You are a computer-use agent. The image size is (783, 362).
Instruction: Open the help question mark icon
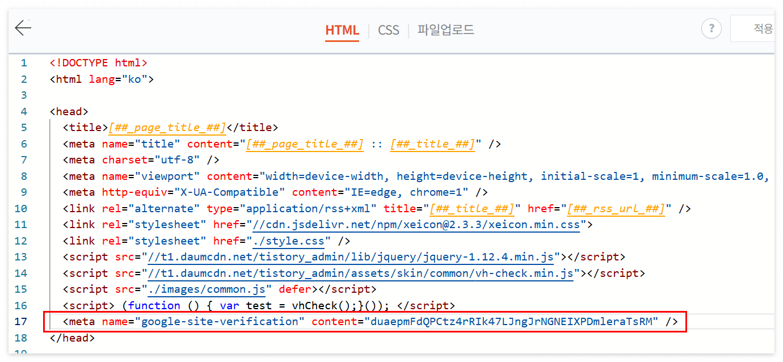(712, 28)
